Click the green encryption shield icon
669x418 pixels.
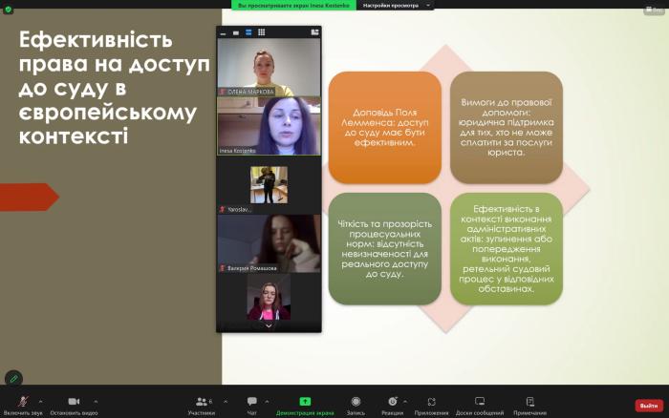[8, 9]
